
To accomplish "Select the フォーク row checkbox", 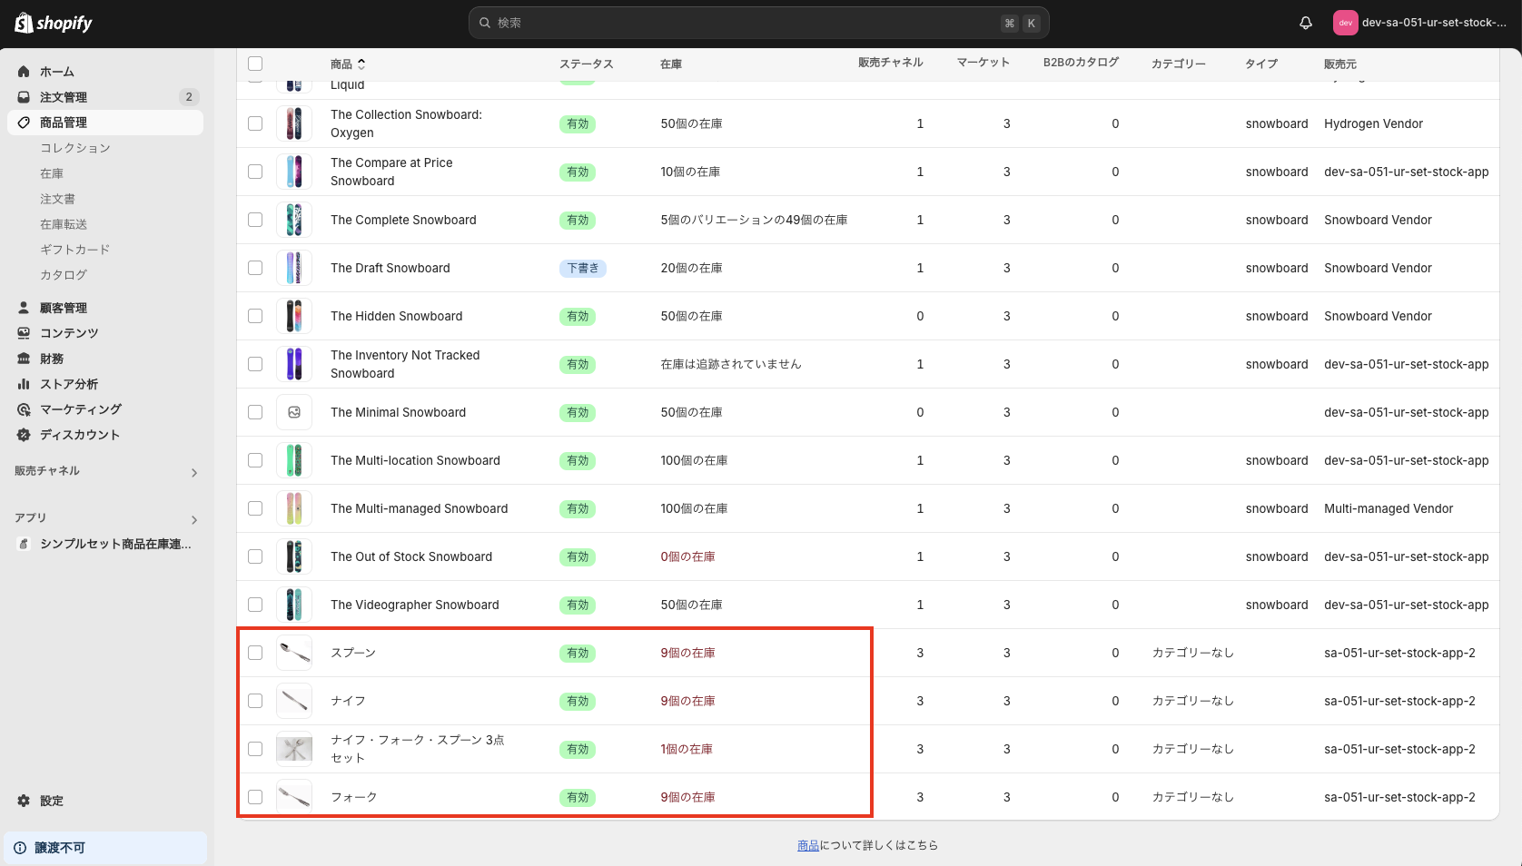I will tap(255, 797).
